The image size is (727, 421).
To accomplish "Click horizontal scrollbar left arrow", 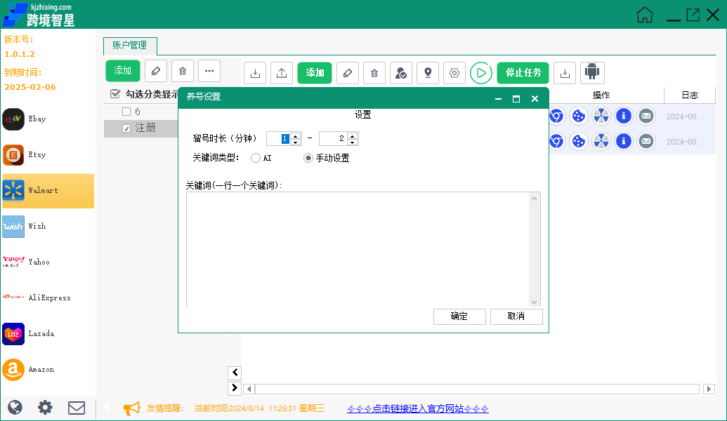I will coord(249,389).
